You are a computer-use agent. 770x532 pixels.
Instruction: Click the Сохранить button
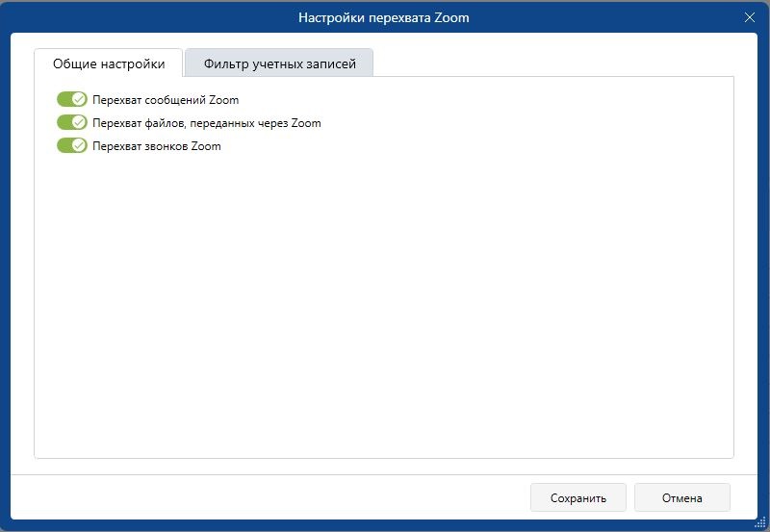click(578, 497)
